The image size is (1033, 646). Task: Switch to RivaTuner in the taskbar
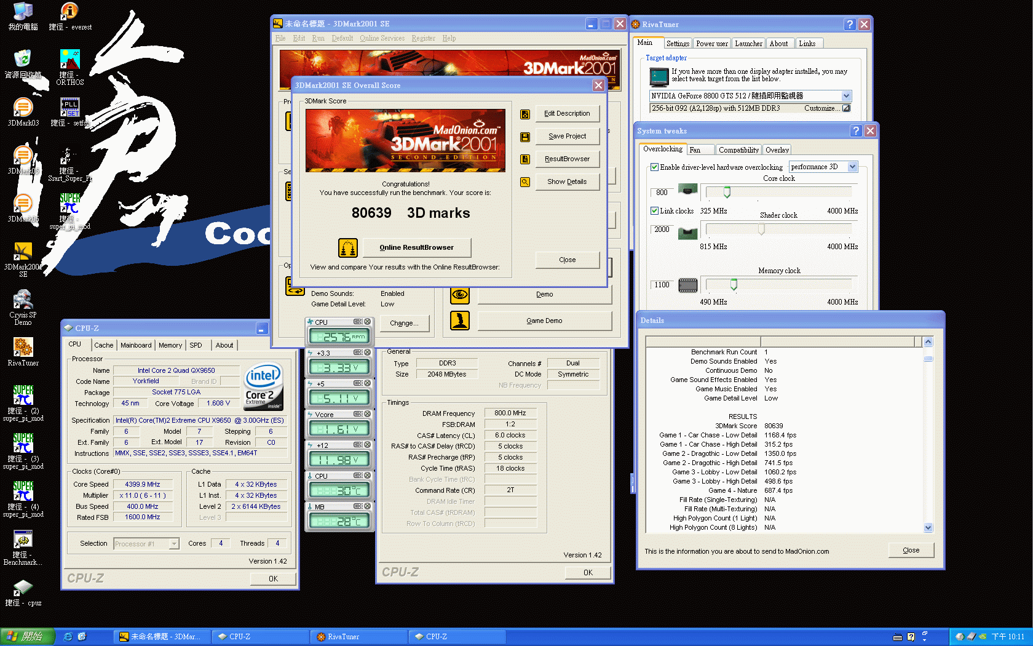pos(359,637)
